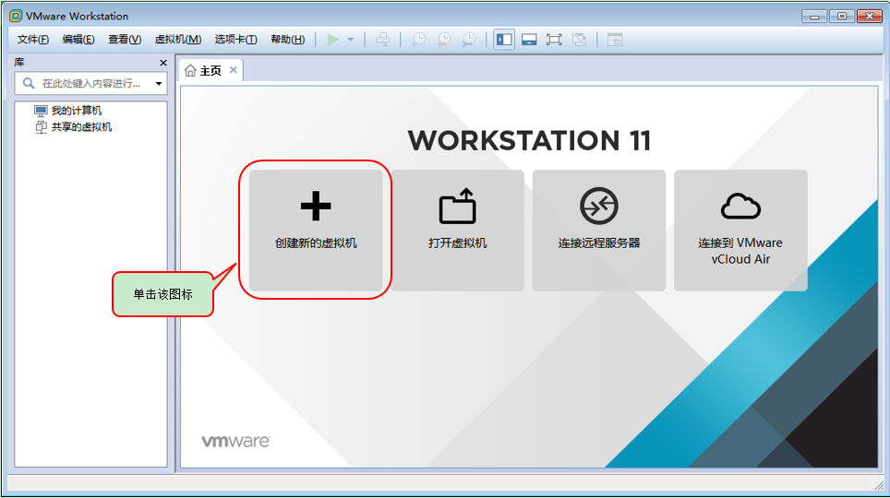Click the send Ctrl+Alt+Del toolbar icon

(382, 39)
